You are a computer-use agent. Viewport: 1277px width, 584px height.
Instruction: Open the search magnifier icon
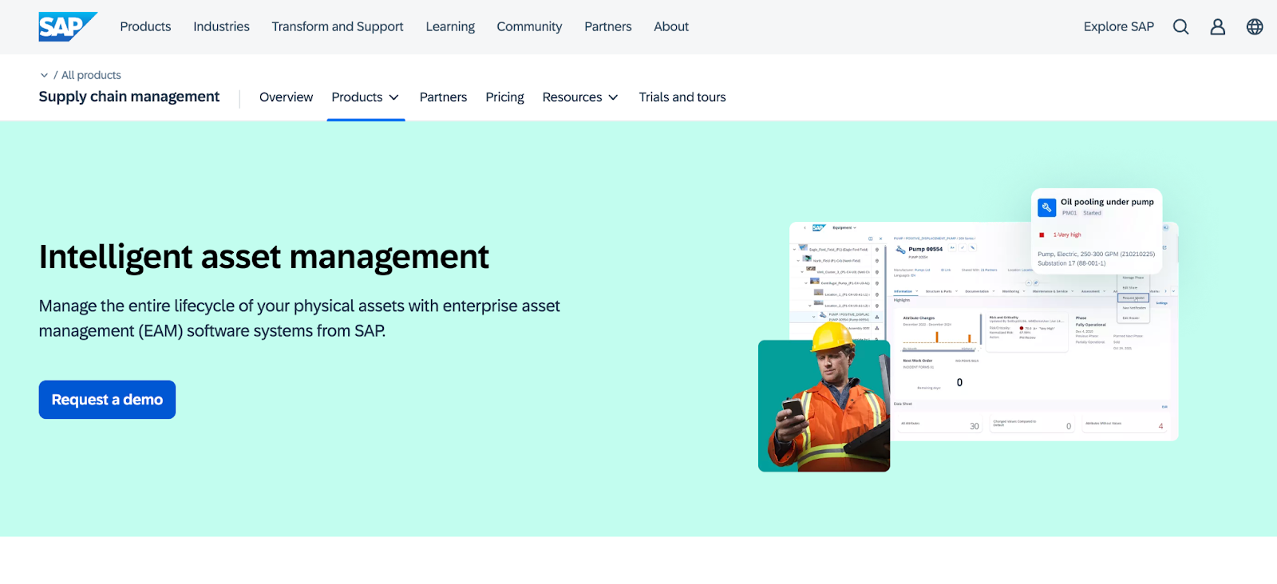coord(1180,27)
